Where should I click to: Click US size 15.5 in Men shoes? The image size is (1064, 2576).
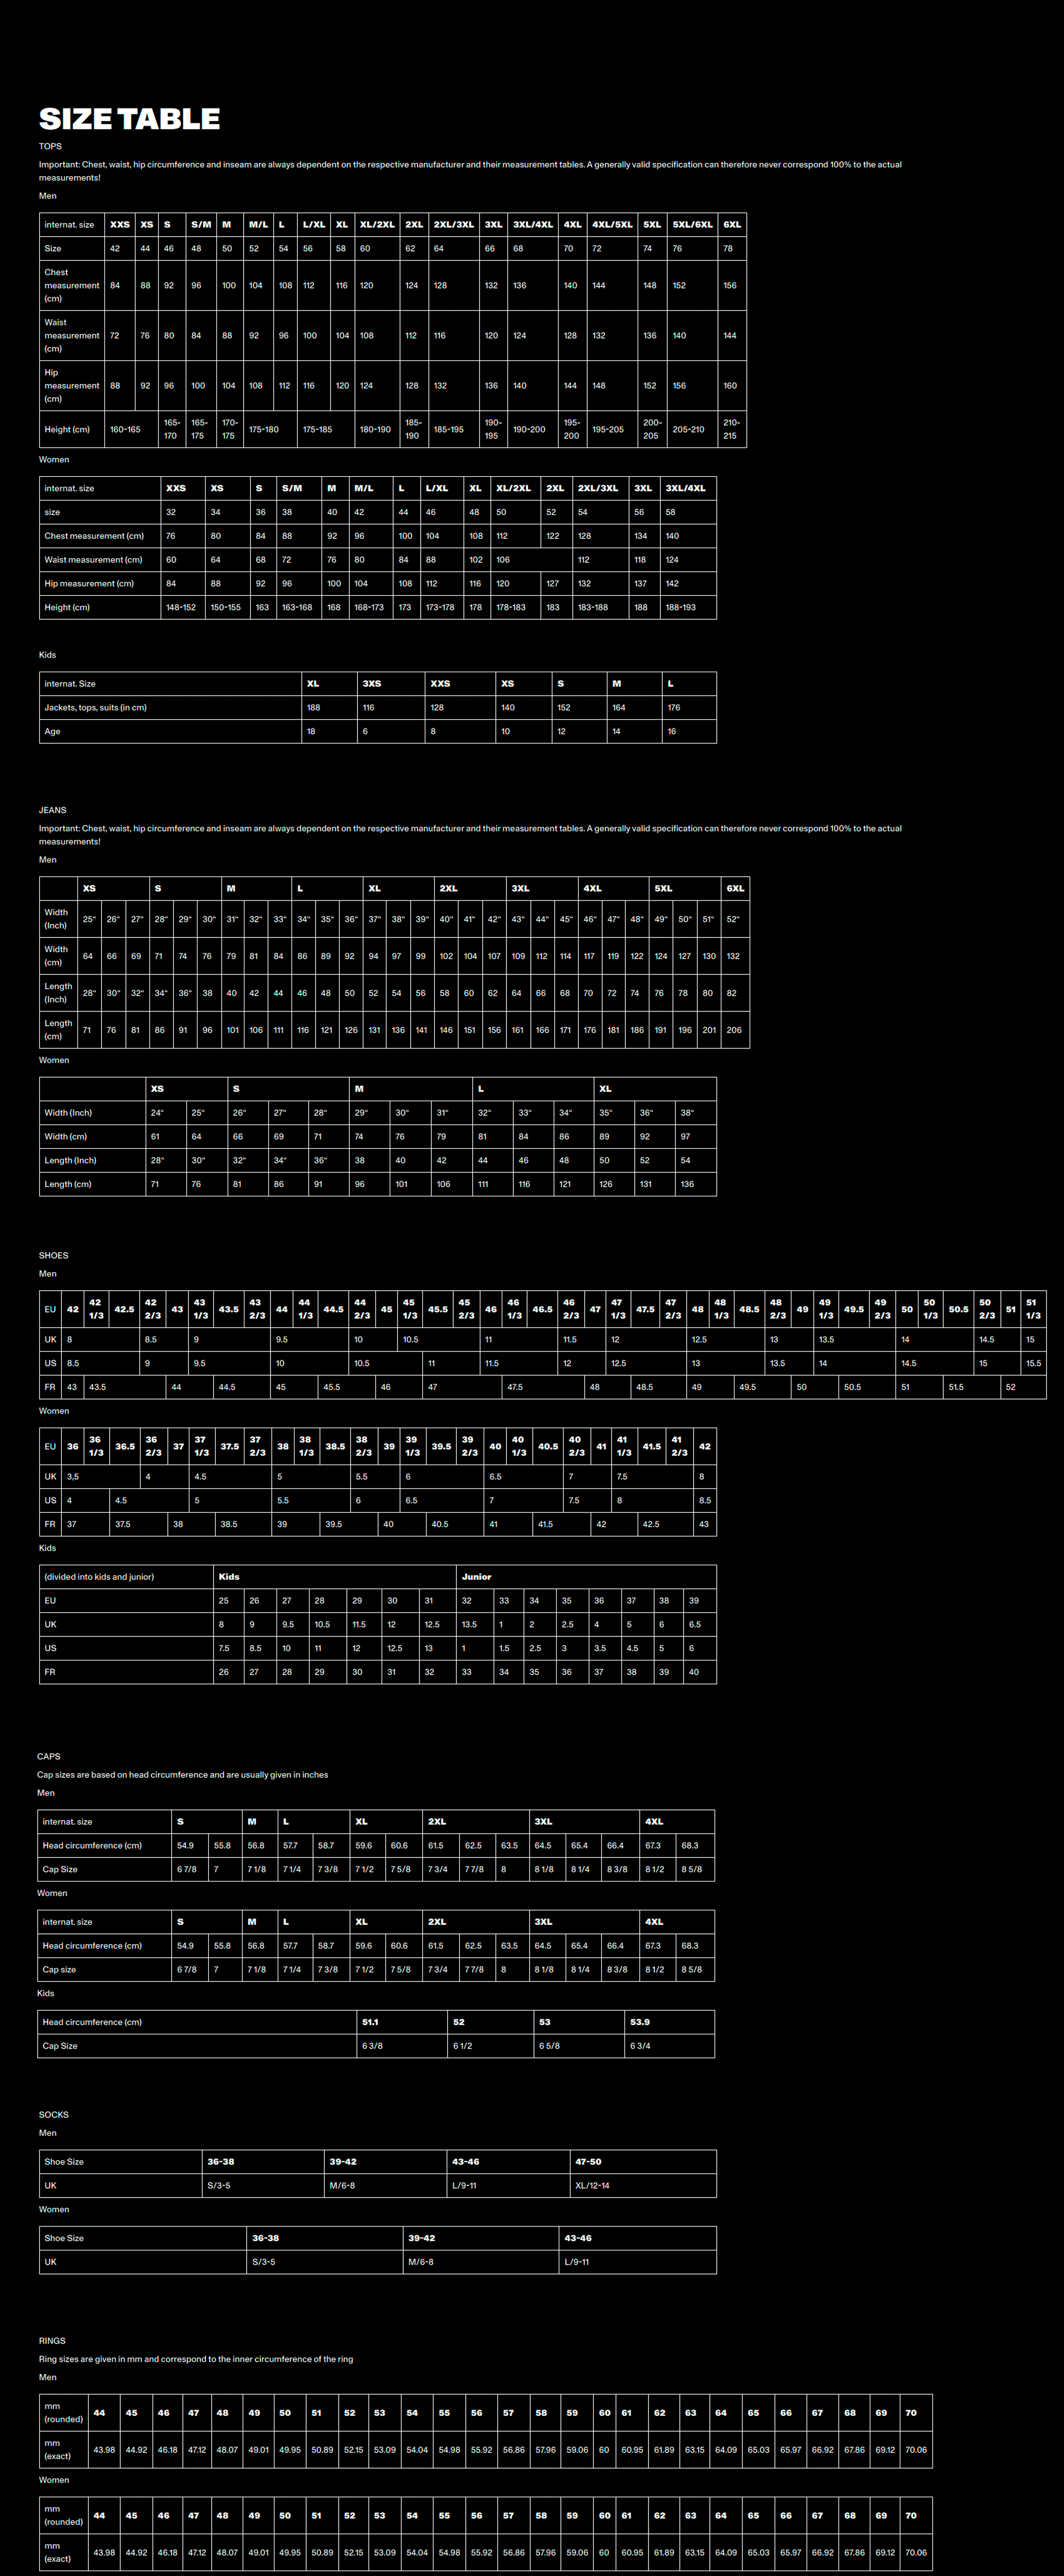[1033, 1363]
